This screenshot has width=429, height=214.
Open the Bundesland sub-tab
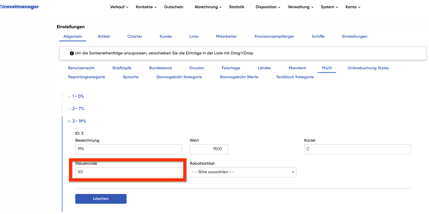coord(160,68)
